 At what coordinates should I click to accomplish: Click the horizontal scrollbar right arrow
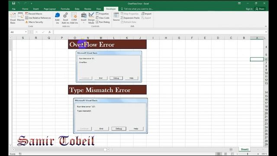pos(108,149)
